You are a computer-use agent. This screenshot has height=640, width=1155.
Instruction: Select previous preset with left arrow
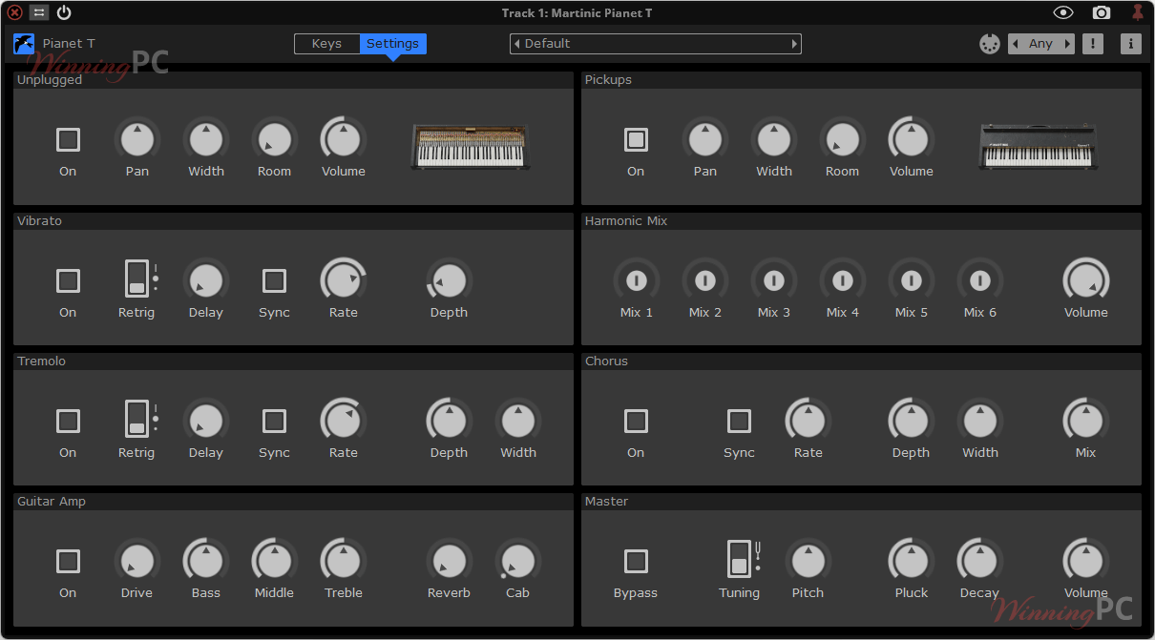pyautogui.click(x=516, y=44)
